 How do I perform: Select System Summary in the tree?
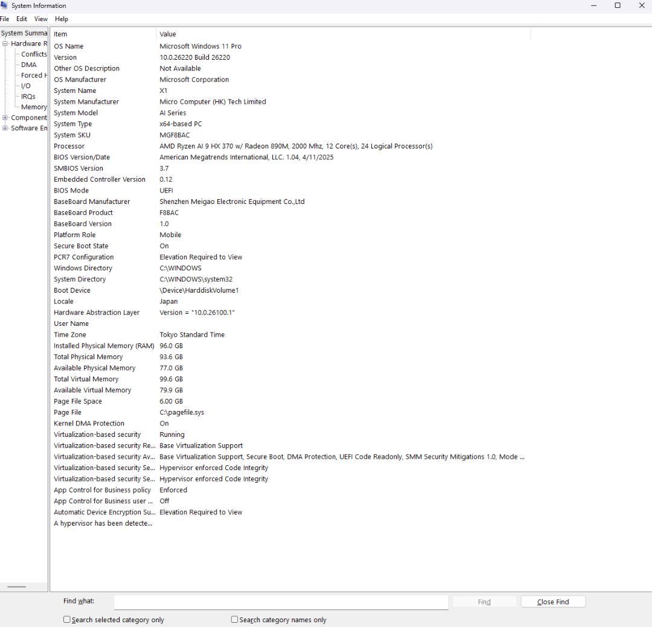[x=24, y=33]
